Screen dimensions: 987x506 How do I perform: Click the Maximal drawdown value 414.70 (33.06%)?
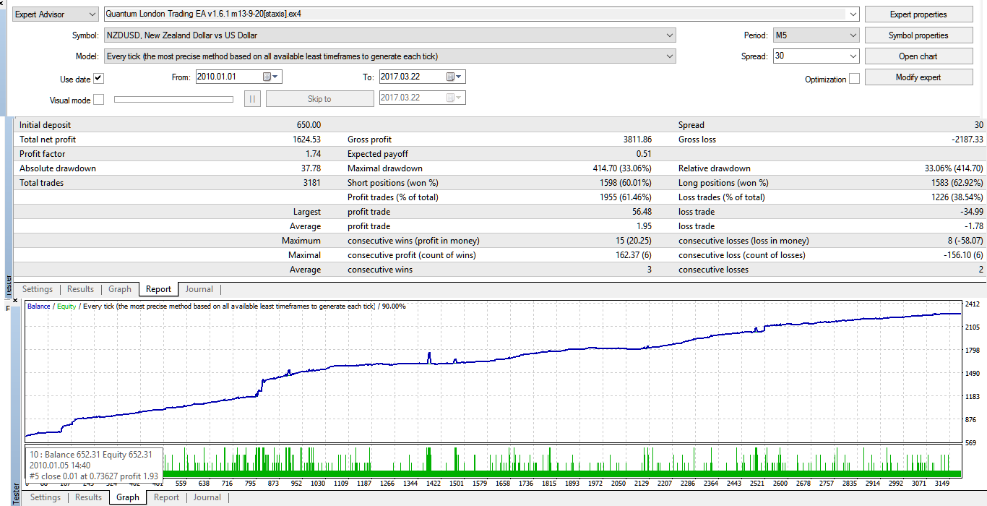tap(623, 168)
